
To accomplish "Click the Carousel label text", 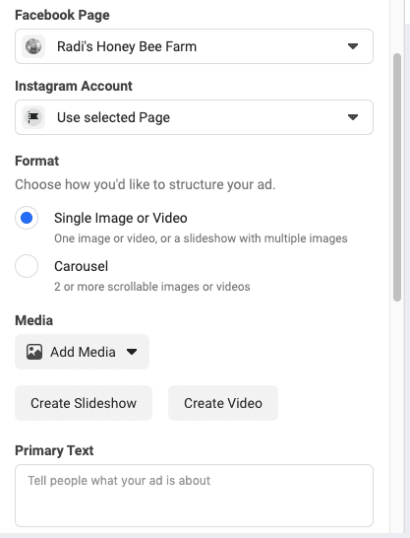I will [81, 266].
